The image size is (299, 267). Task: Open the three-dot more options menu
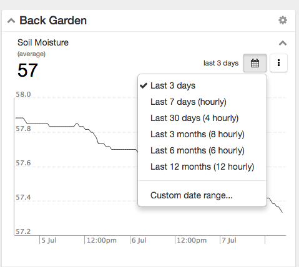tap(278, 63)
